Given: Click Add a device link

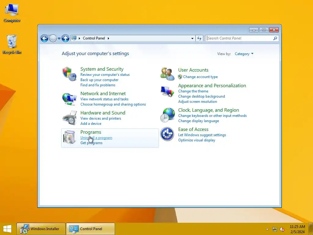Looking at the screenshot, I should (91, 124).
